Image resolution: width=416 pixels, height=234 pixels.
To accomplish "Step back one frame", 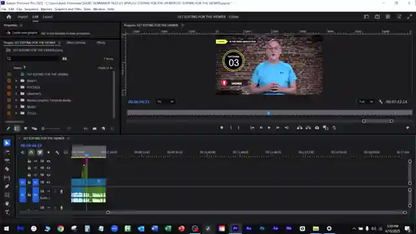I will 261,128.
